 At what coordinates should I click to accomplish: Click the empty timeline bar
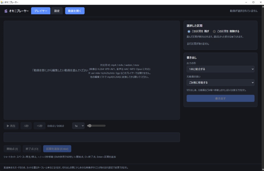point(92,137)
